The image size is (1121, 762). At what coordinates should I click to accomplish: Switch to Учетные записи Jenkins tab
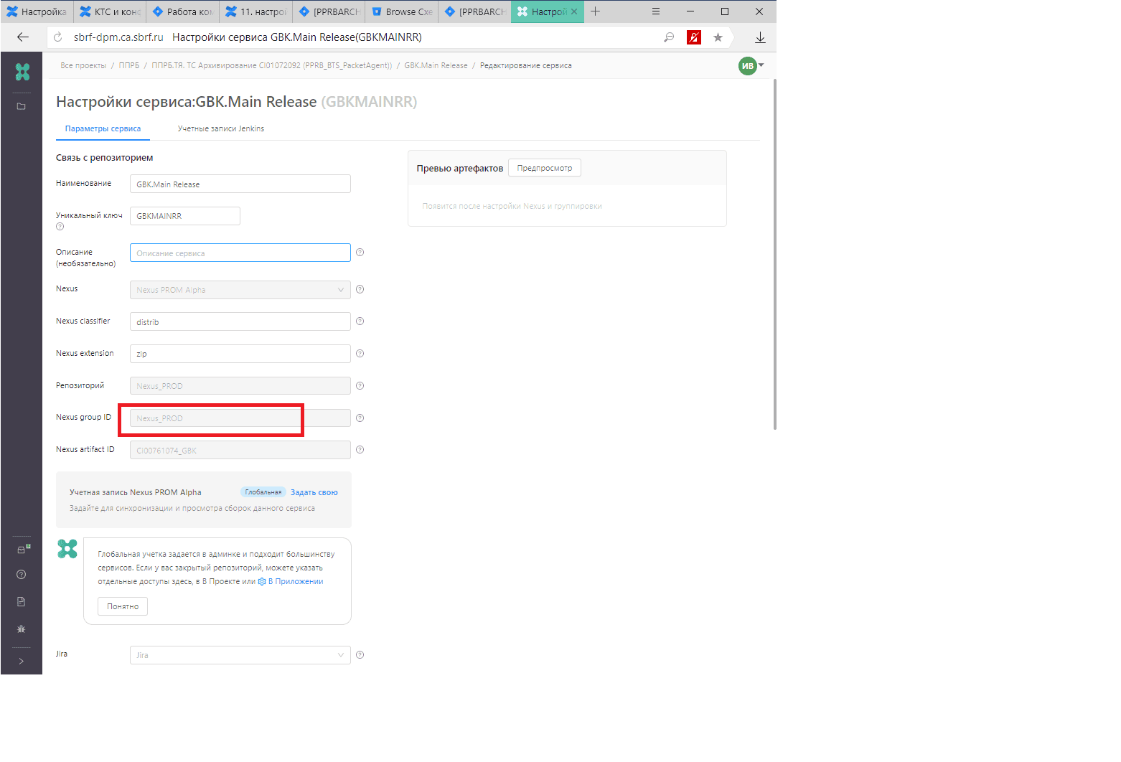coord(221,129)
